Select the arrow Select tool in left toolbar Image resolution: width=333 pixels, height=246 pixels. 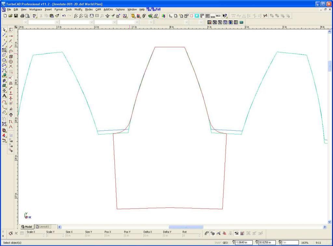[x=4, y=30]
